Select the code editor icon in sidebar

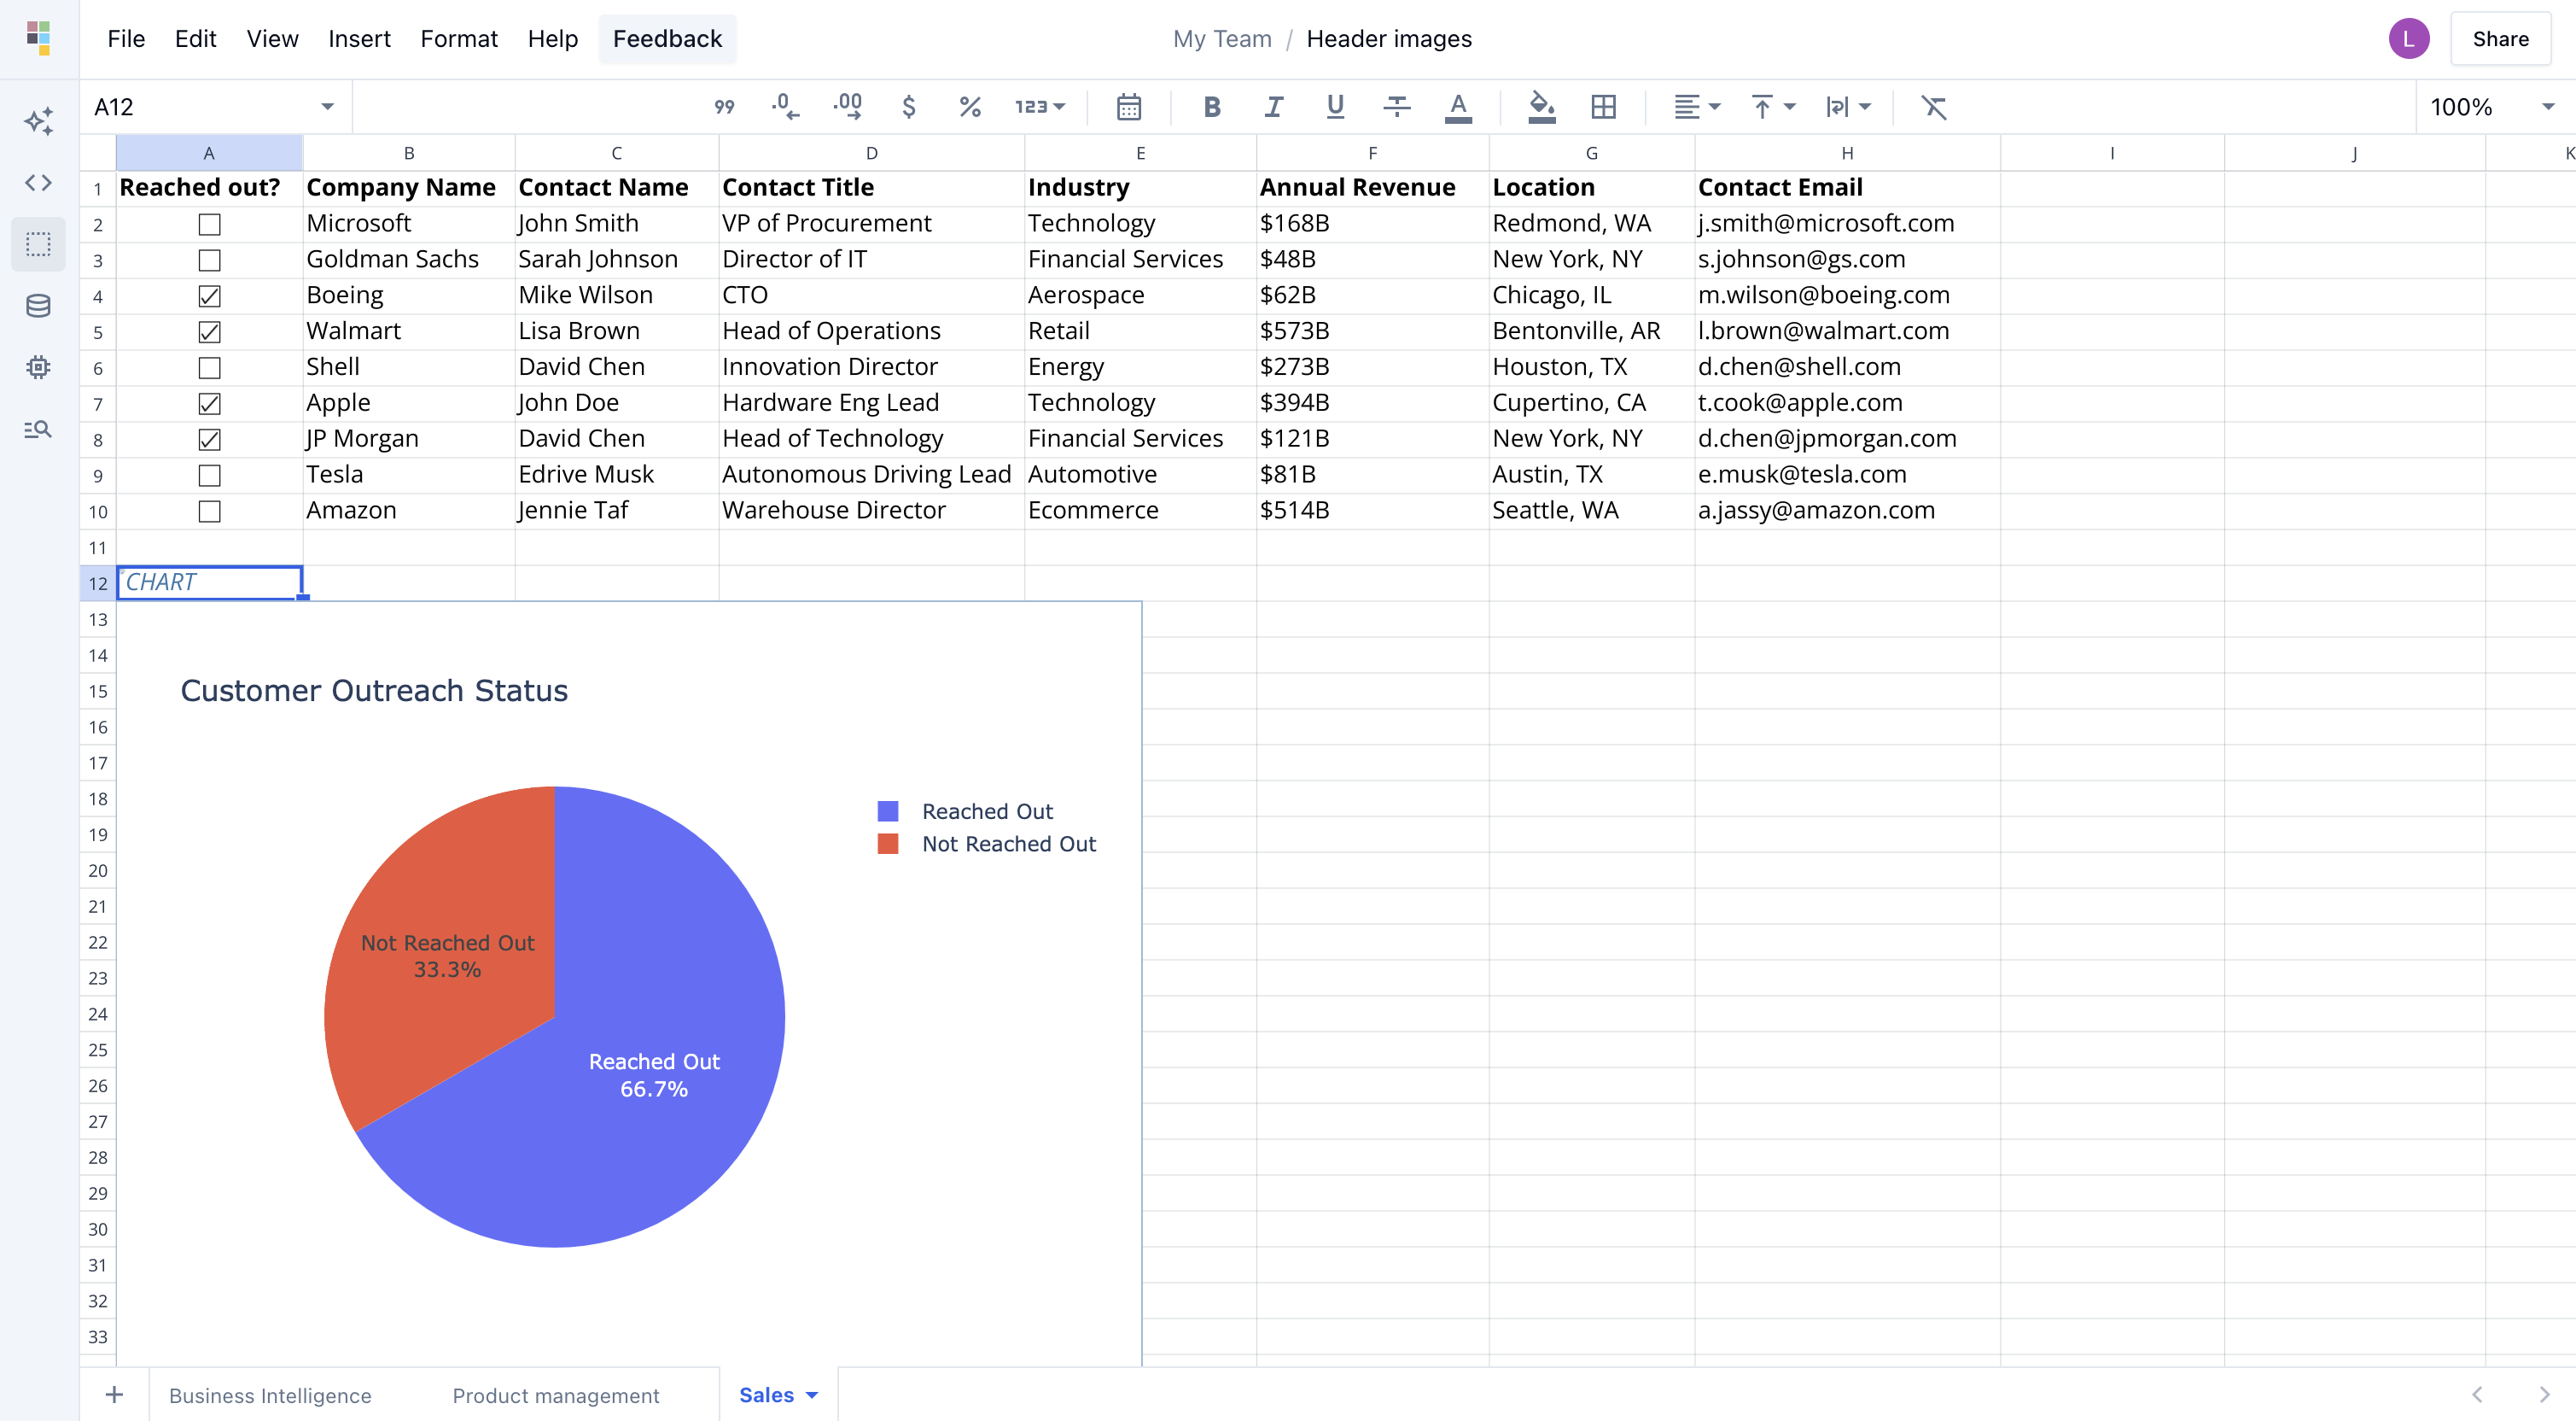point(38,182)
